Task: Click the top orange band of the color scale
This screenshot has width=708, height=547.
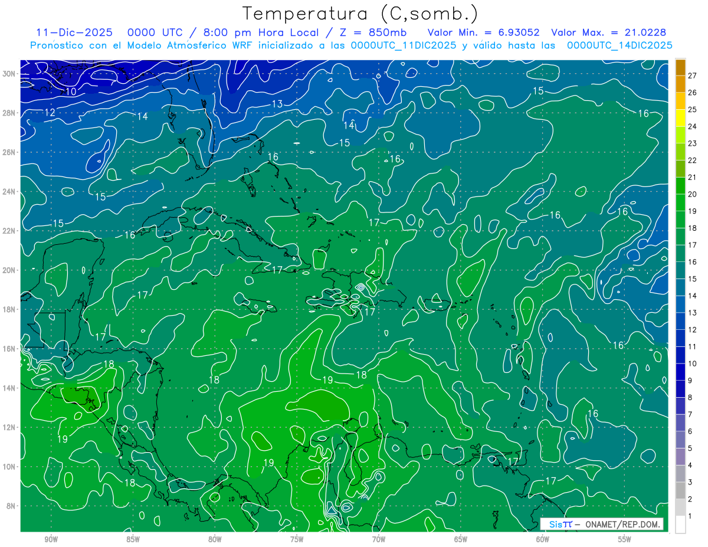Action: [680, 68]
